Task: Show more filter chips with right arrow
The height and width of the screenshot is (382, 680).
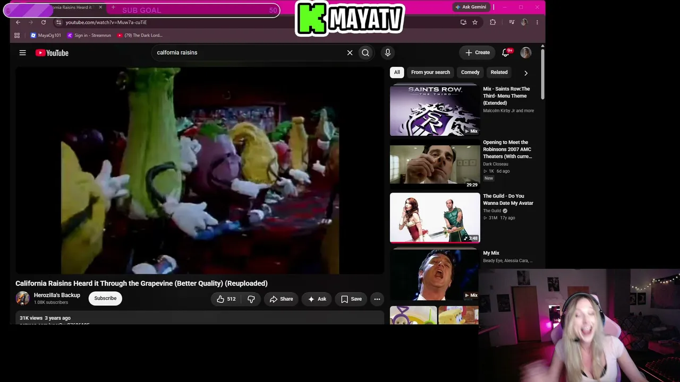Action: point(526,73)
